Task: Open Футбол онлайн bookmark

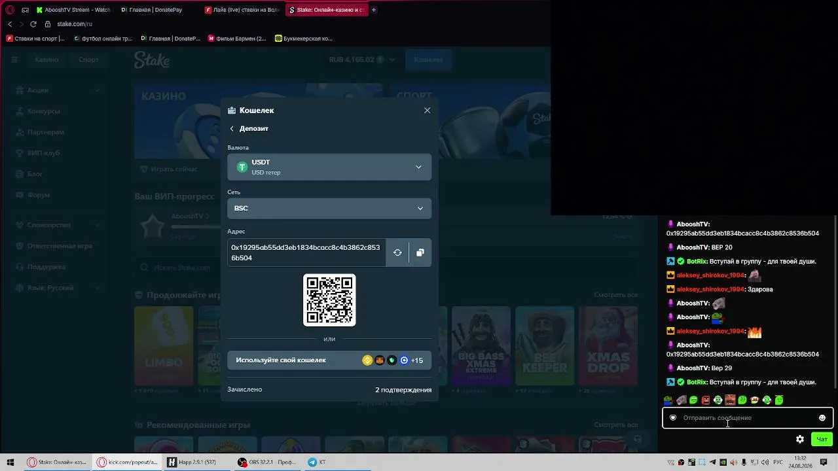Action: pos(103,39)
